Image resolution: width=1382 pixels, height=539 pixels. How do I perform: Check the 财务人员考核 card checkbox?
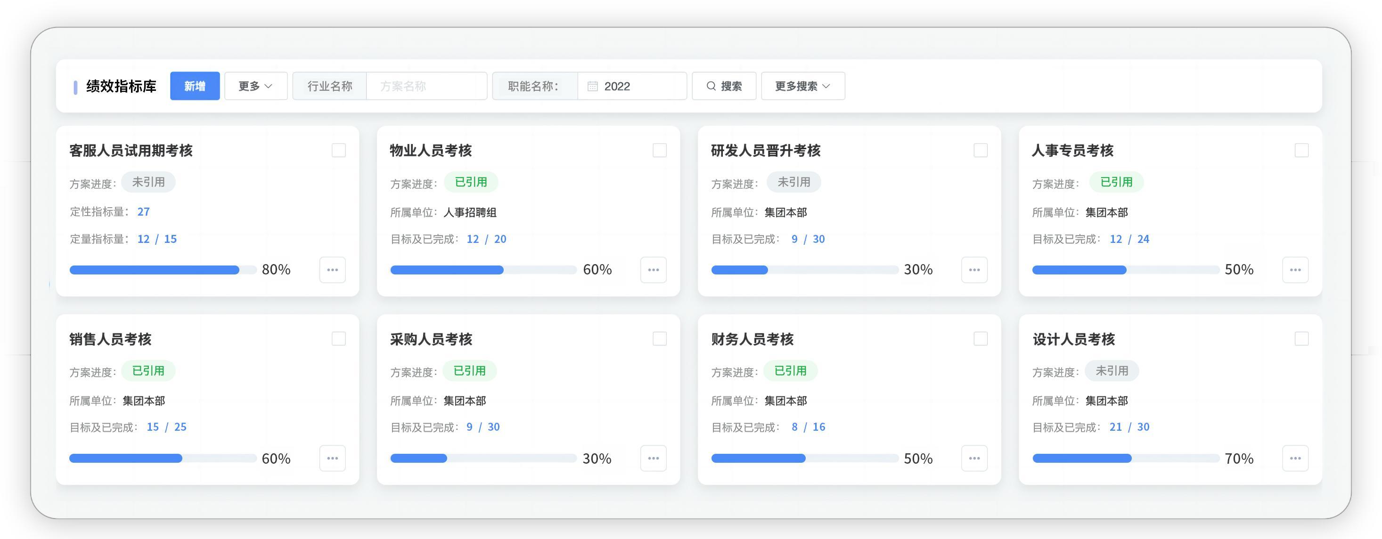(x=980, y=338)
